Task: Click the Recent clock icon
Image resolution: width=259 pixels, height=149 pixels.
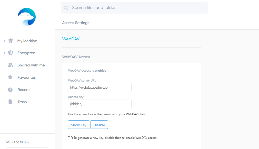Action: tap(10, 90)
